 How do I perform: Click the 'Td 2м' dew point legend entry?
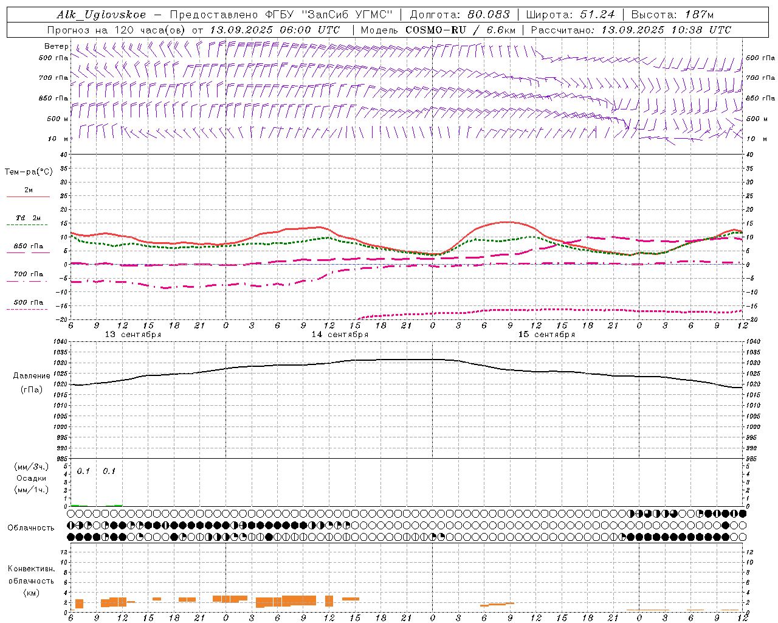[x=29, y=218]
